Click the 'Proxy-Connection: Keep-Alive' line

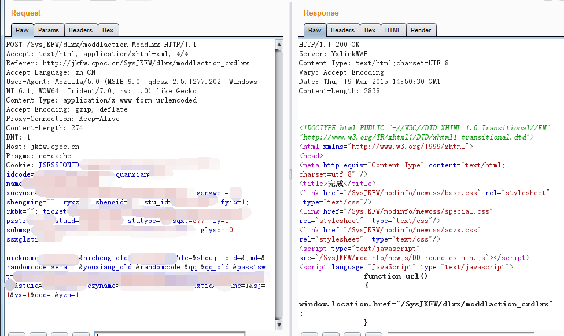(62, 119)
